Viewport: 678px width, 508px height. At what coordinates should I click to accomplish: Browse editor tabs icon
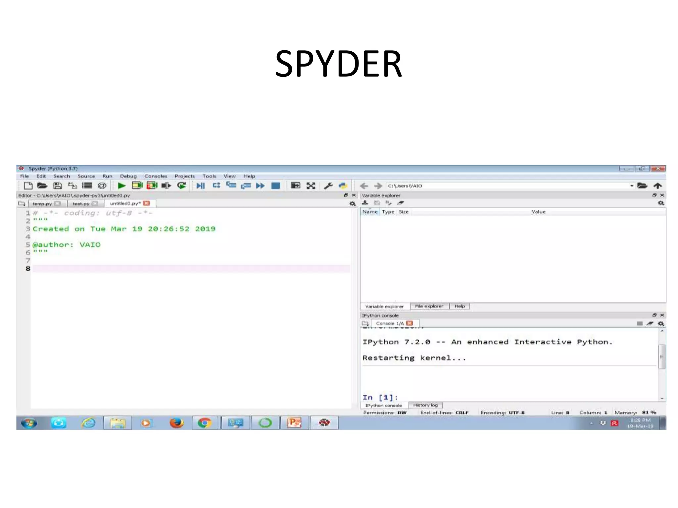[x=22, y=203]
